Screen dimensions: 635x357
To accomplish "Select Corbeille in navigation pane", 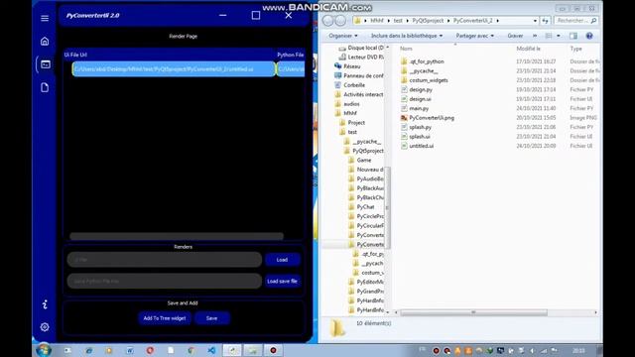I will point(354,85).
